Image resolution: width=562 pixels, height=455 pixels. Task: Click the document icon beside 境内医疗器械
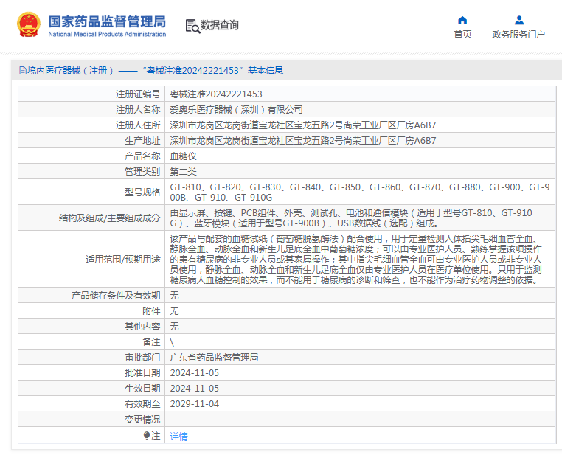click(23, 71)
